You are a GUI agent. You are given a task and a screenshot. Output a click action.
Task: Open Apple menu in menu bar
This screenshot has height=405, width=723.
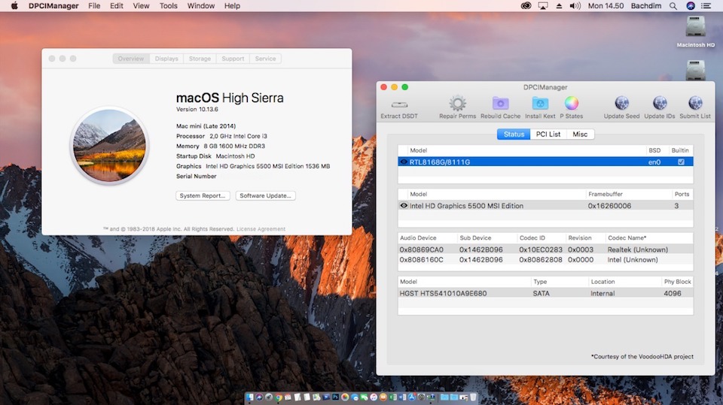(14, 6)
